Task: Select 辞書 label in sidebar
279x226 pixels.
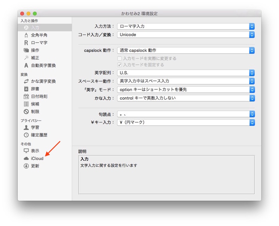Action: point(35,89)
